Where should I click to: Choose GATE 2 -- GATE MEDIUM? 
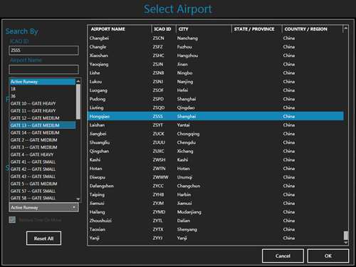click(43, 140)
